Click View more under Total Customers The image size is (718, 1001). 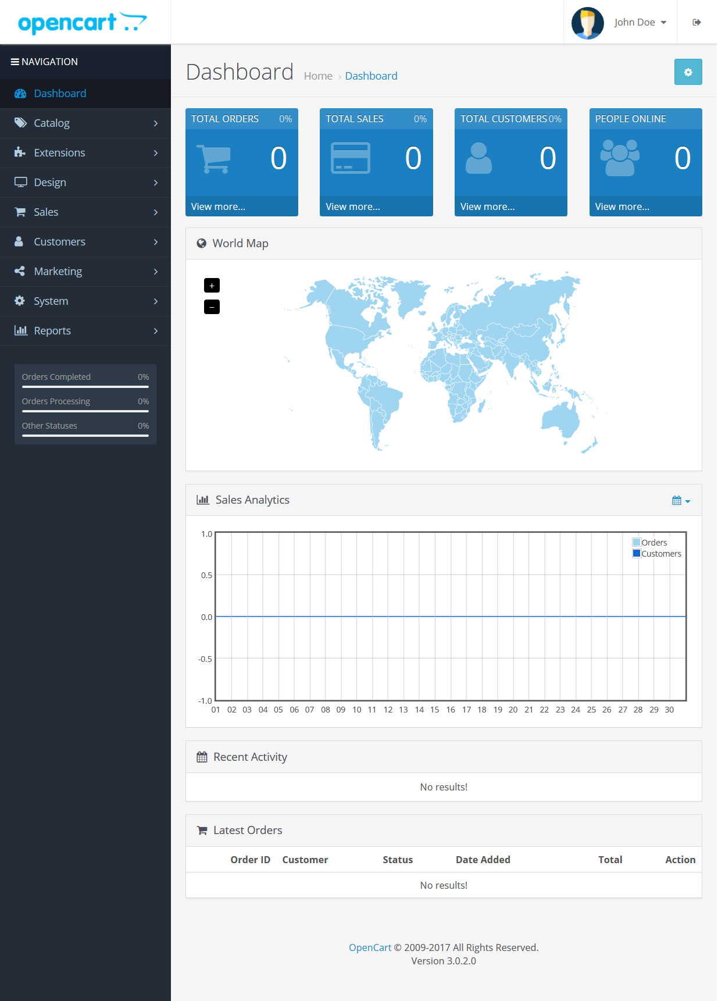tap(487, 206)
